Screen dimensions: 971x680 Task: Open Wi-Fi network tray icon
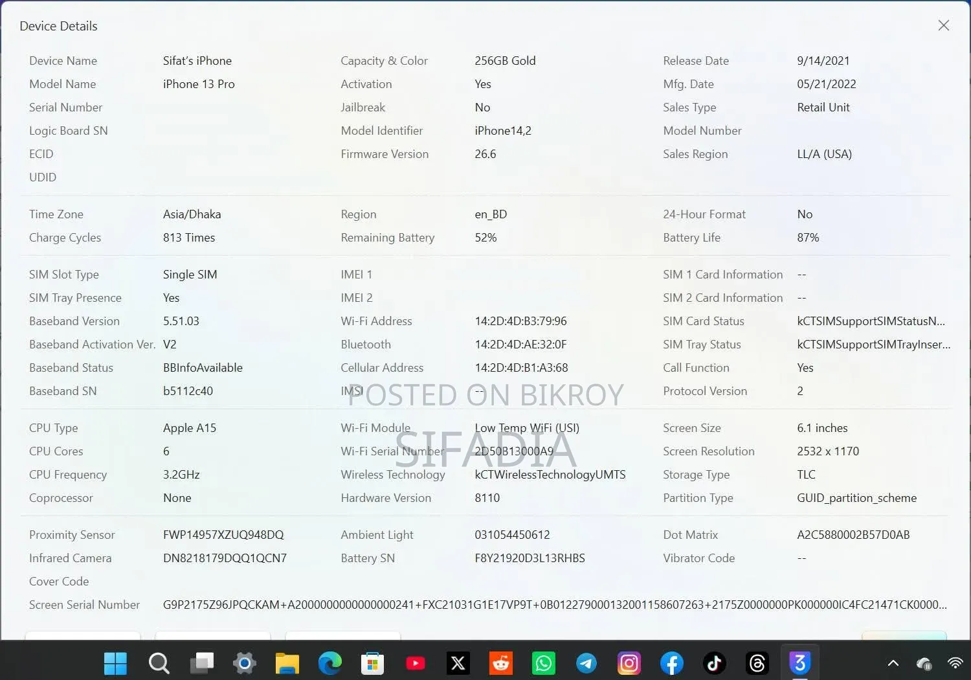pyautogui.click(x=955, y=663)
